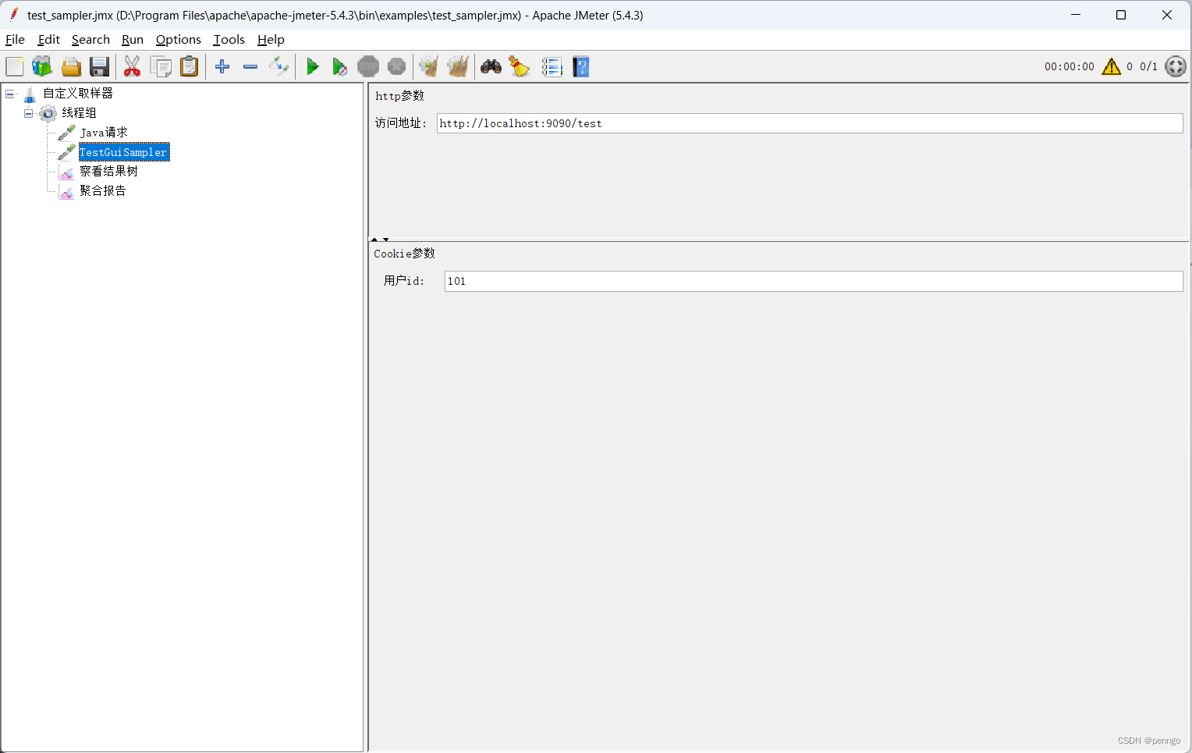
Task: Click the 用户id input field
Action: 814,281
